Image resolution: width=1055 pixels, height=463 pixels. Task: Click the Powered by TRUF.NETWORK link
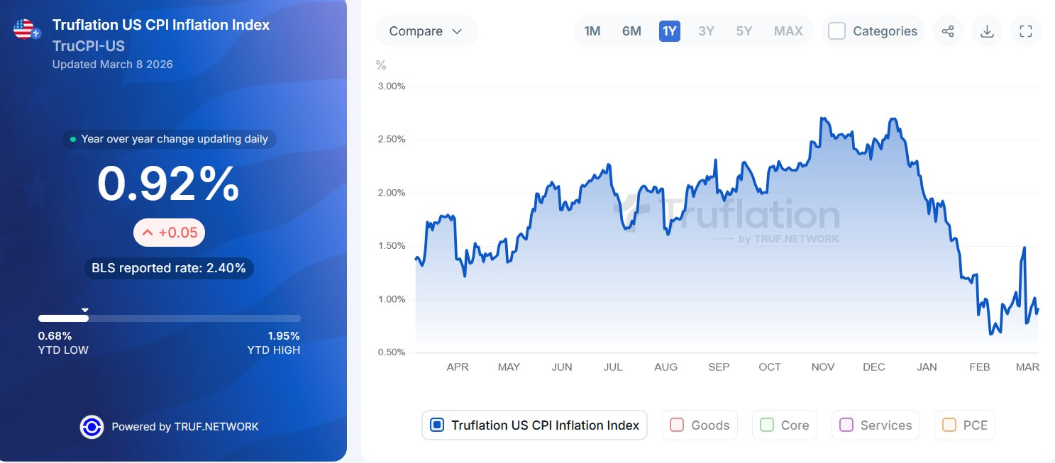coord(185,427)
